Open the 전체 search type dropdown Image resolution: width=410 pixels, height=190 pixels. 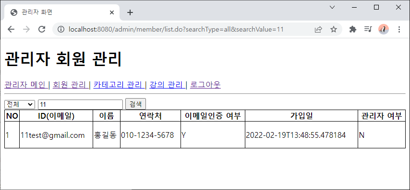click(20, 104)
